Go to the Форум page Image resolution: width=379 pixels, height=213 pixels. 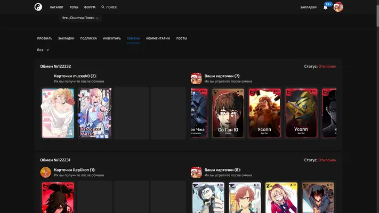[90, 7]
